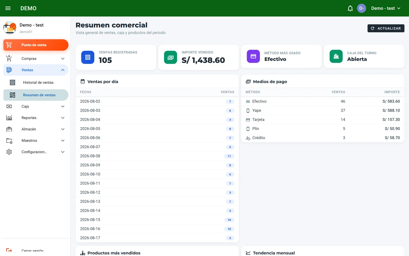Click the Ventas por día calendar icon

tap(83, 81)
